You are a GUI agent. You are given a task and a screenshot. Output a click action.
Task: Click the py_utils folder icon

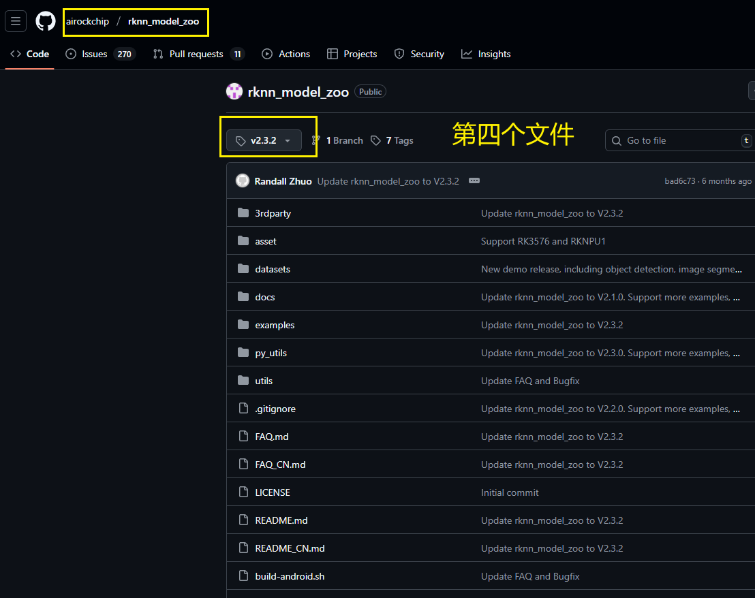click(243, 352)
